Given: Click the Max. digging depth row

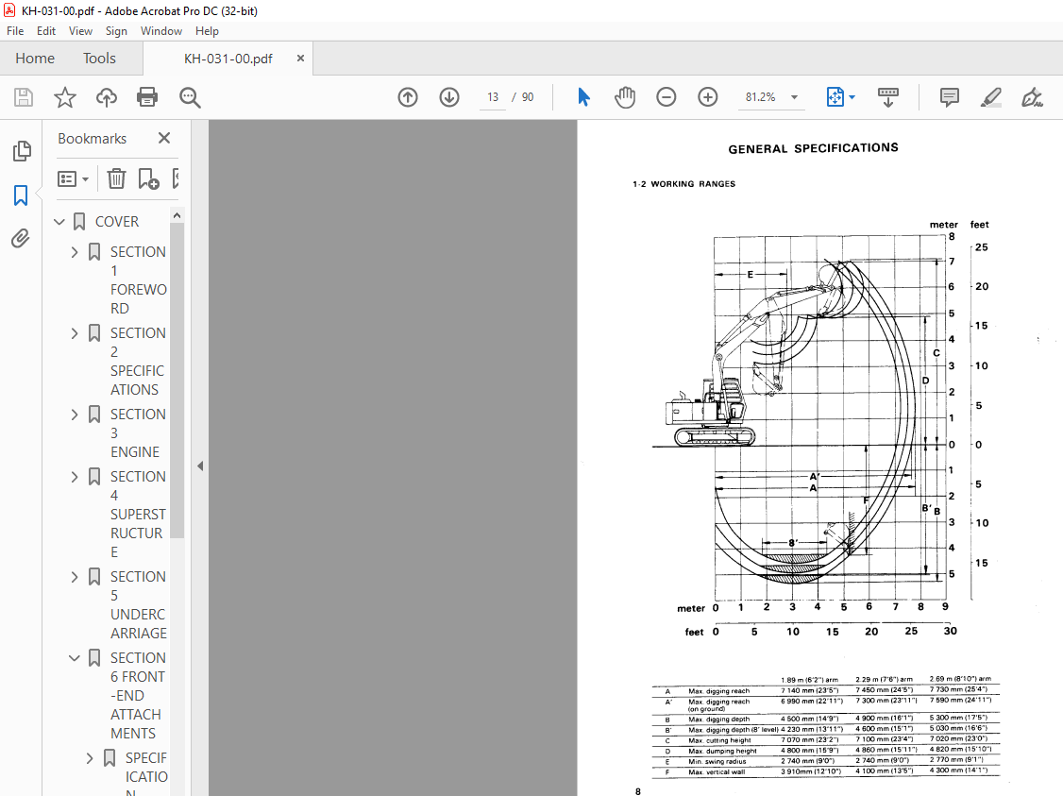Looking at the screenshot, I should [x=826, y=719].
